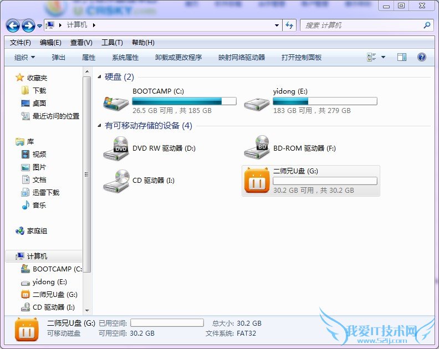Image resolution: width=439 pixels, height=349 pixels.
Task: Click 卸载或更改程序 in toolbar
Action: [x=178, y=58]
